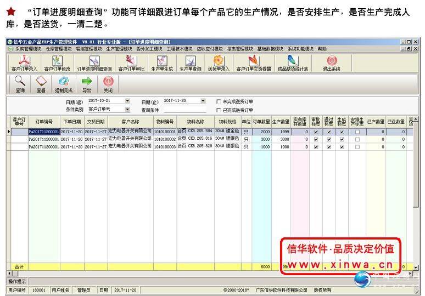425x296 pixels.
Task: Click the application icon in title bar
Action: point(10,42)
